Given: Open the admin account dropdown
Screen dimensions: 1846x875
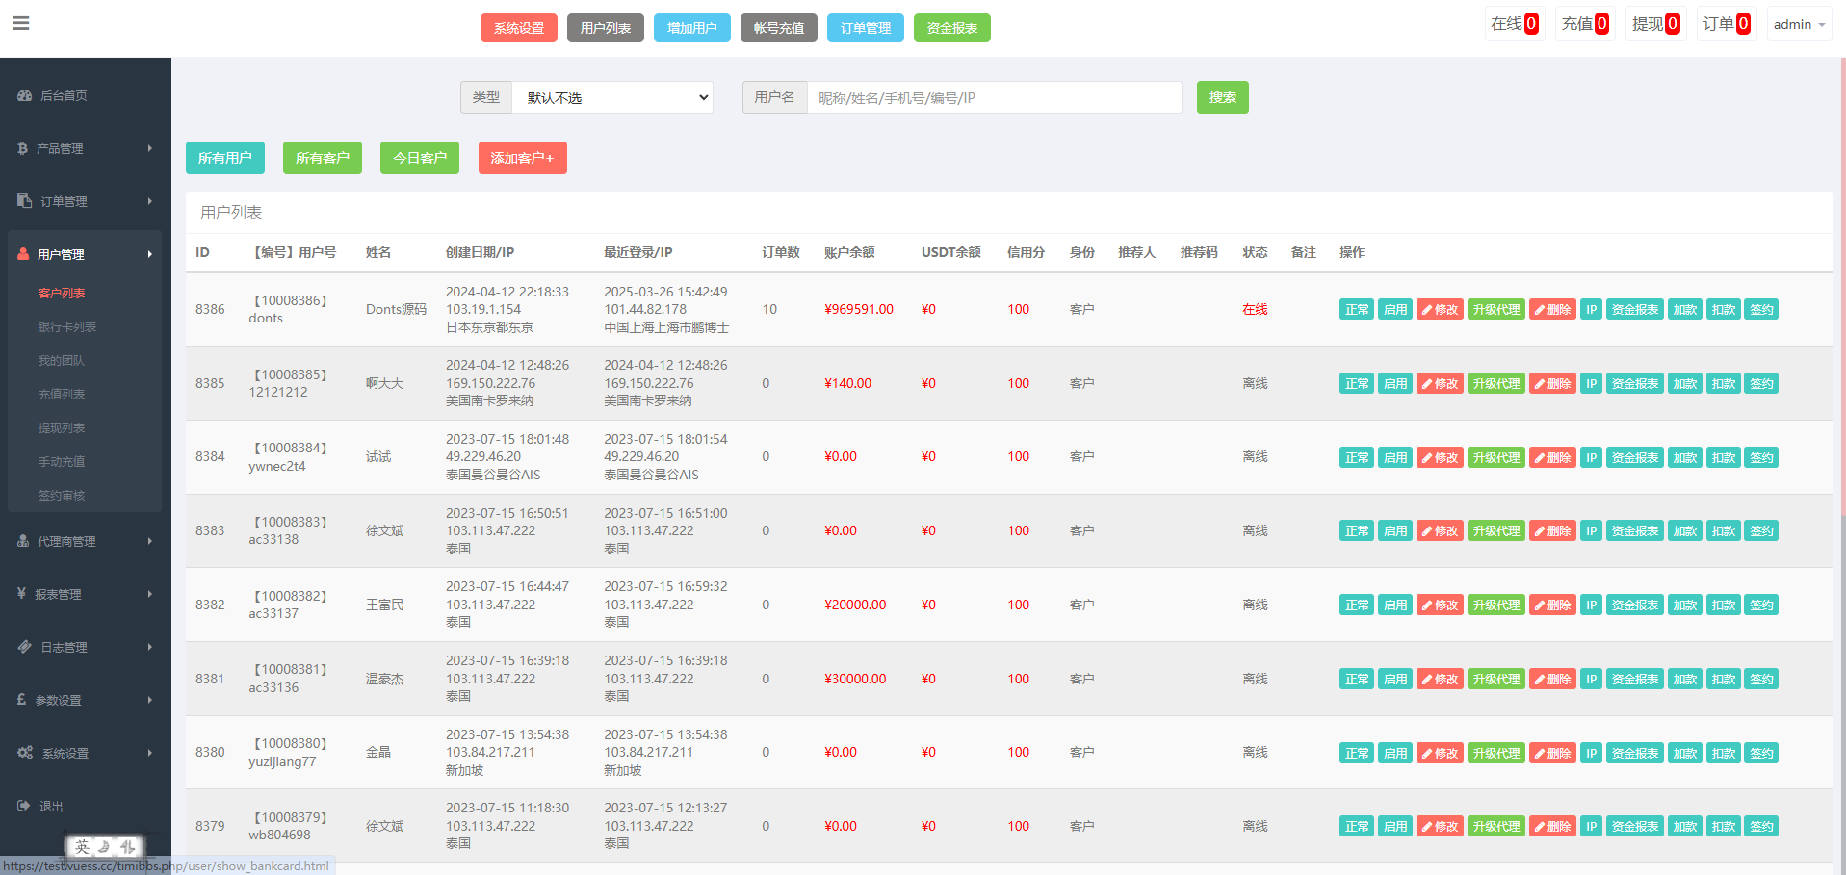Looking at the screenshot, I should click(x=1798, y=24).
